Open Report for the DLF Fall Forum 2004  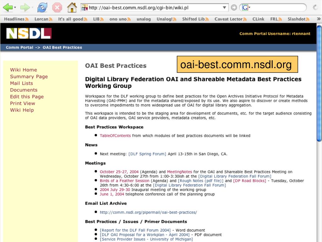(x=135, y=230)
